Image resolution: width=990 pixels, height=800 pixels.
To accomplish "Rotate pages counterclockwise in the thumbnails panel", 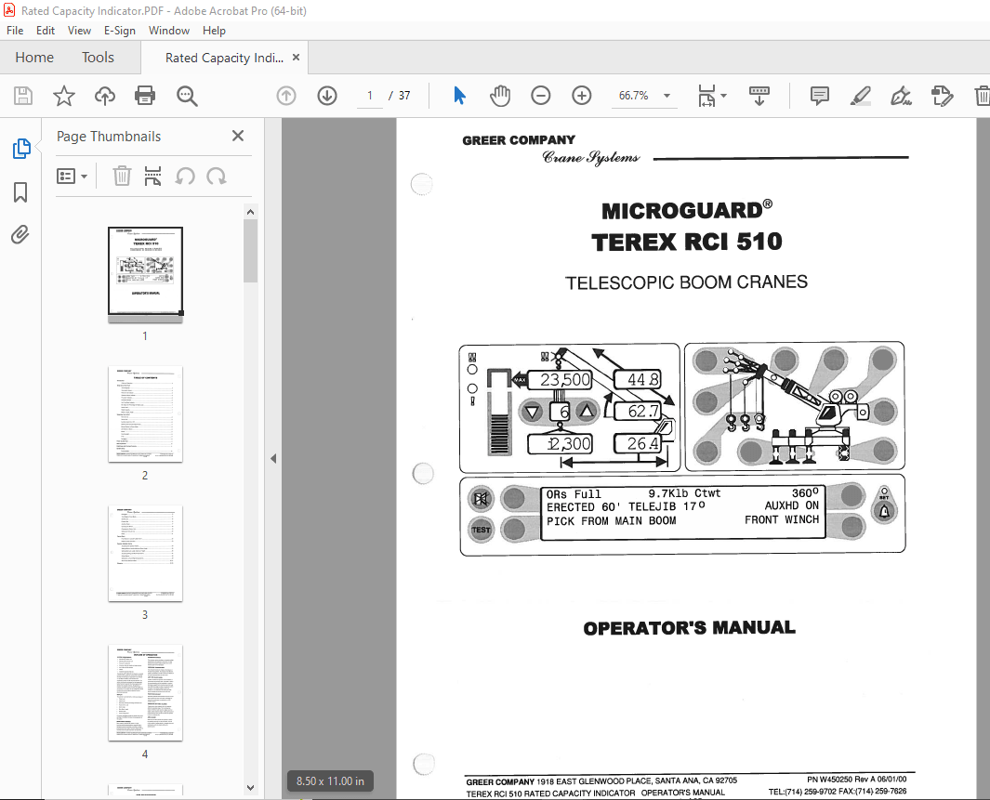I will click(185, 176).
